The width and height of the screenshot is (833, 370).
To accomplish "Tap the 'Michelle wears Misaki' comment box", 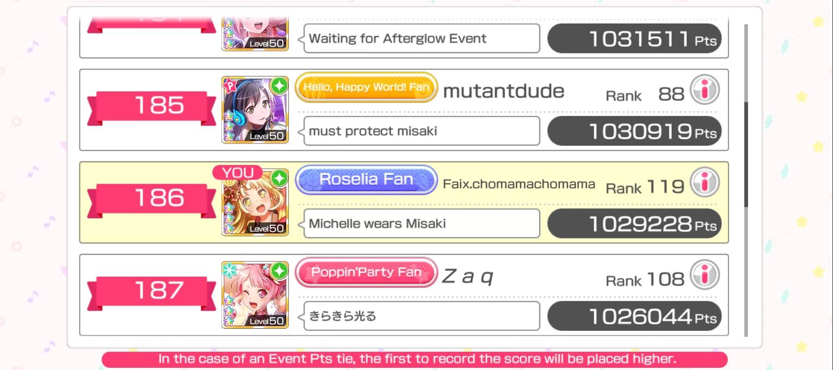I will [422, 223].
